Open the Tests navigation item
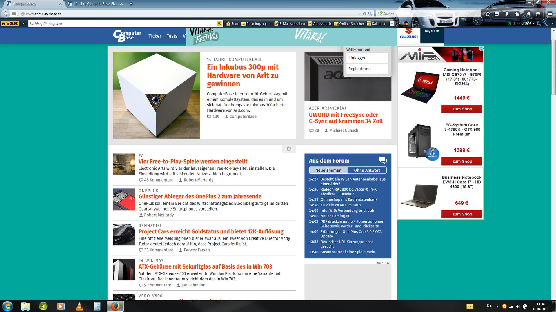The image size is (556, 312). pos(172,36)
